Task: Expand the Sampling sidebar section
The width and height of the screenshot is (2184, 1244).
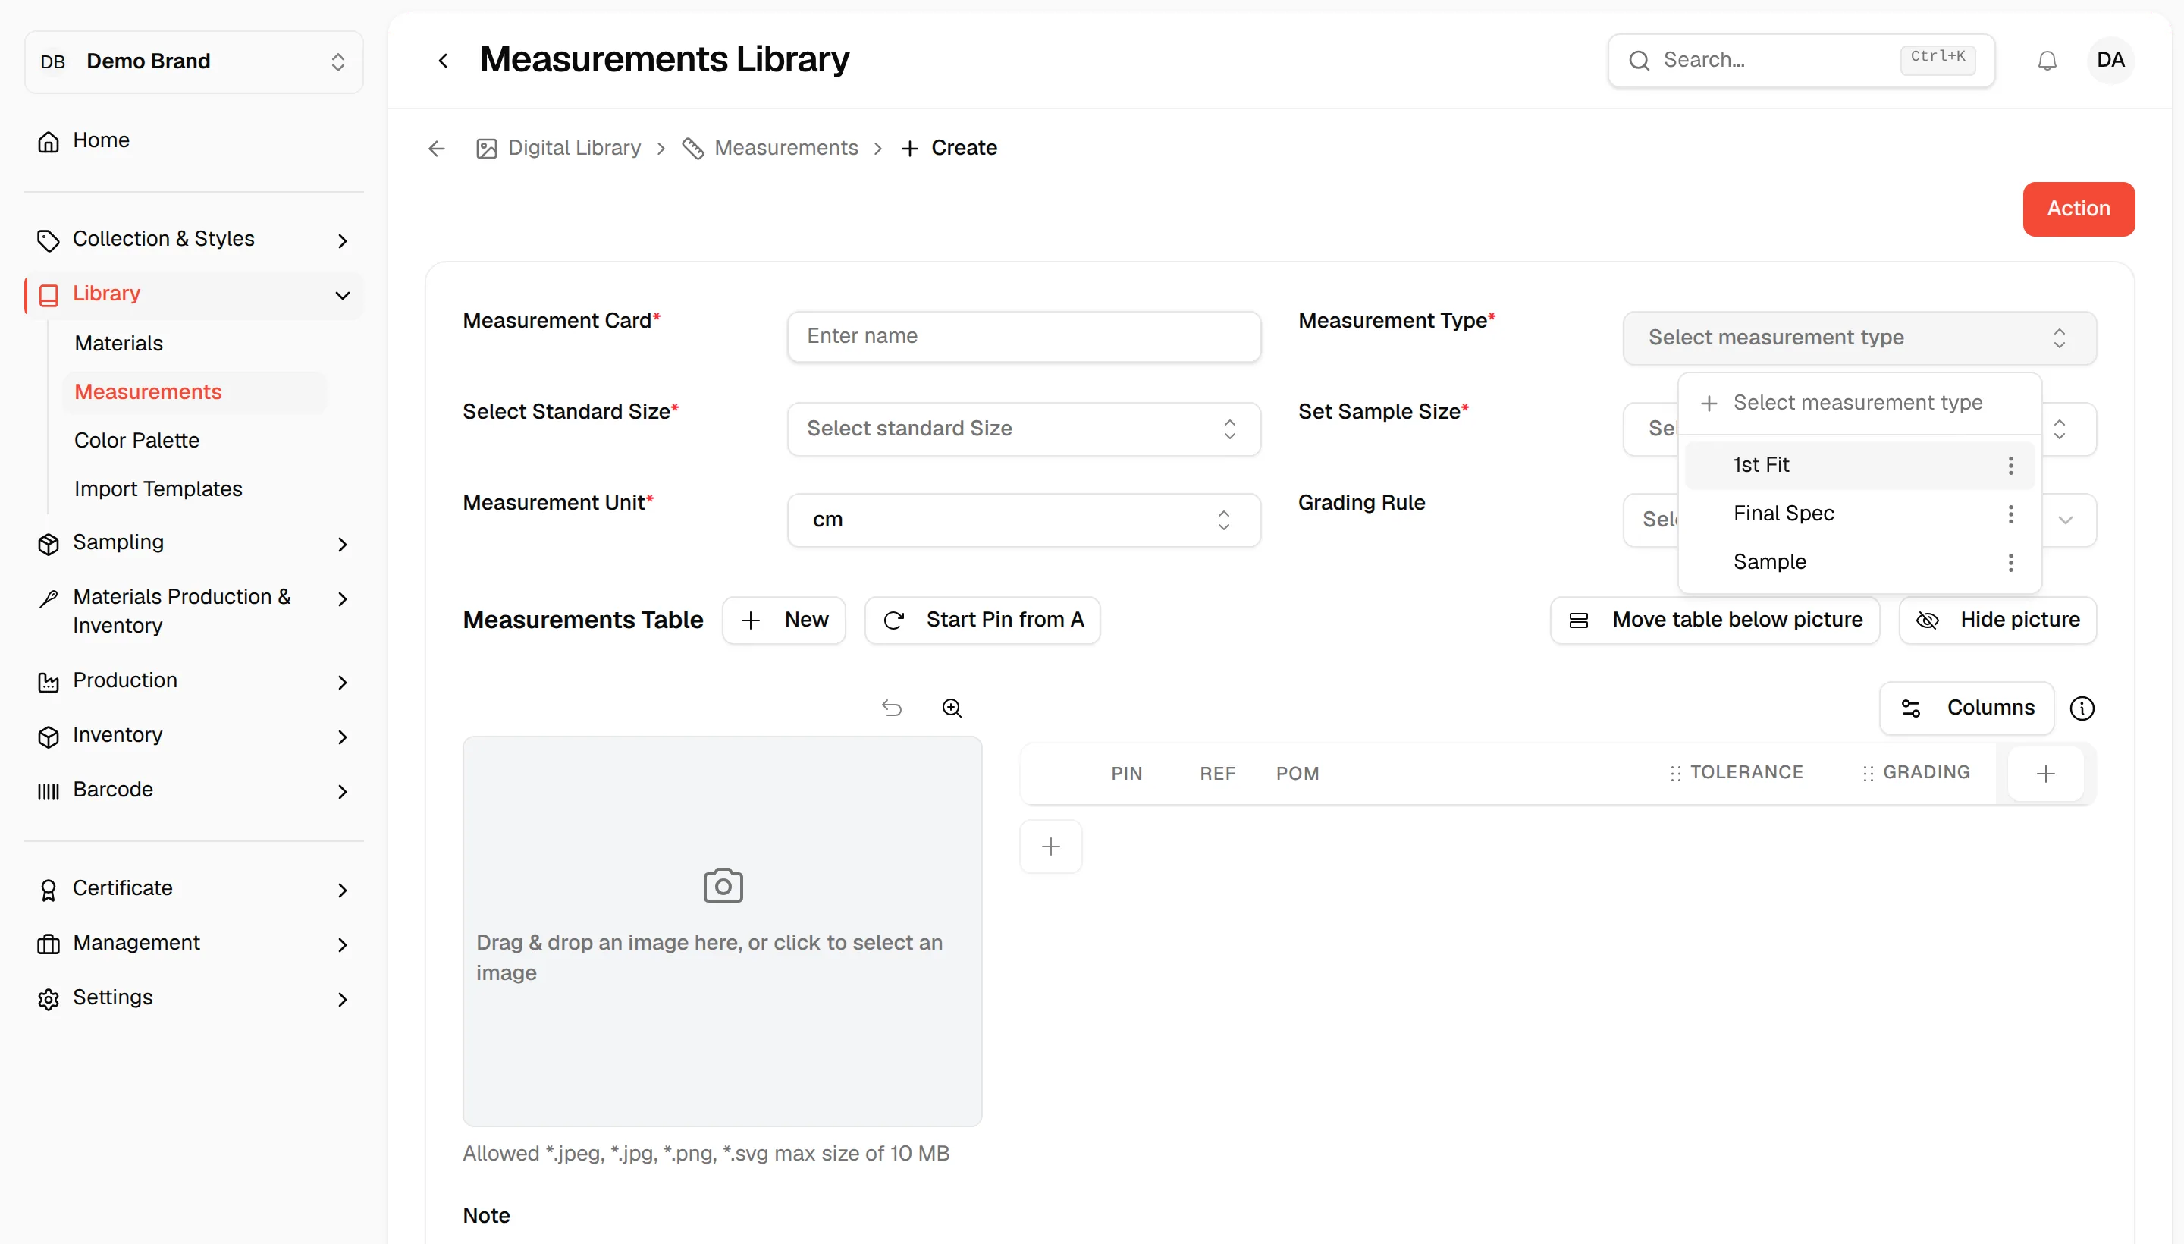Action: tap(194, 543)
